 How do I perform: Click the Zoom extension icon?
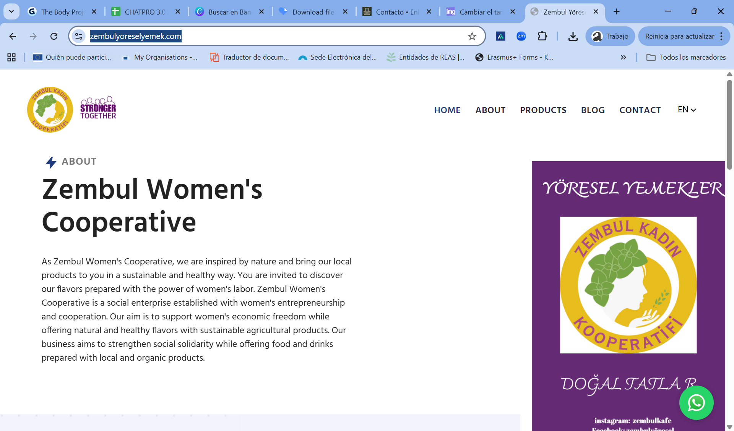click(521, 36)
